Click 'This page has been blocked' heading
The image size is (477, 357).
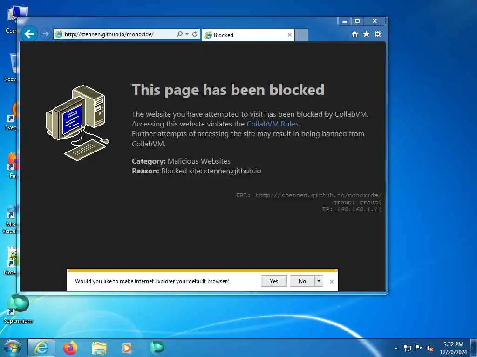(x=228, y=90)
